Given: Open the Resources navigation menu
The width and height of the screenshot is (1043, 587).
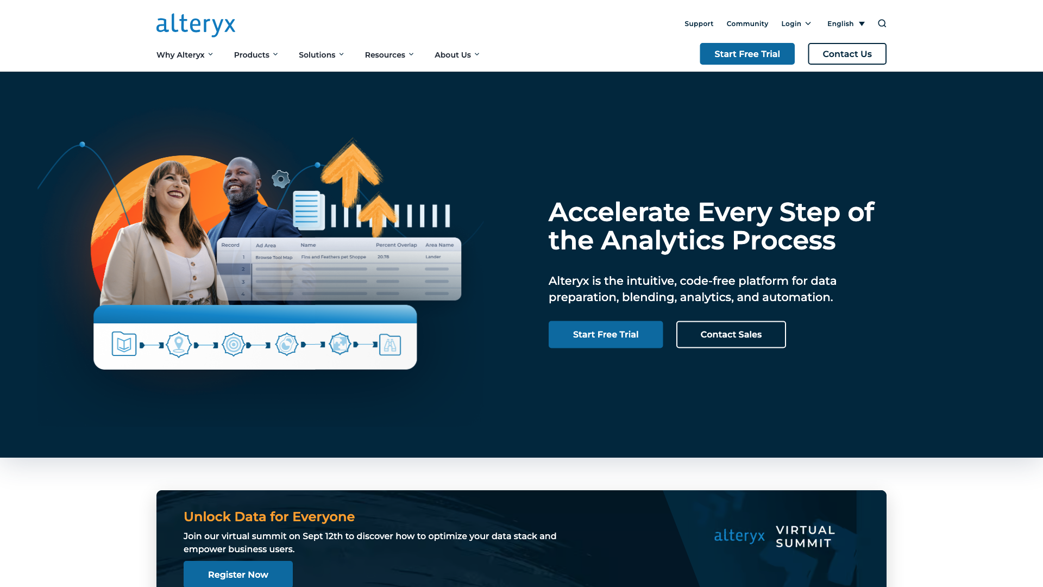Looking at the screenshot, I should point(389,54).
